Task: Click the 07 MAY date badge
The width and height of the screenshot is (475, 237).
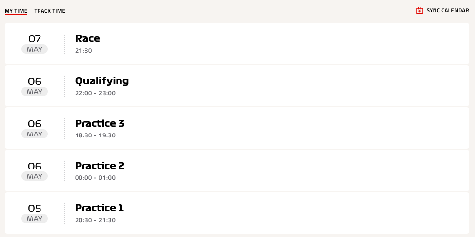Action: tap(35, 44)
